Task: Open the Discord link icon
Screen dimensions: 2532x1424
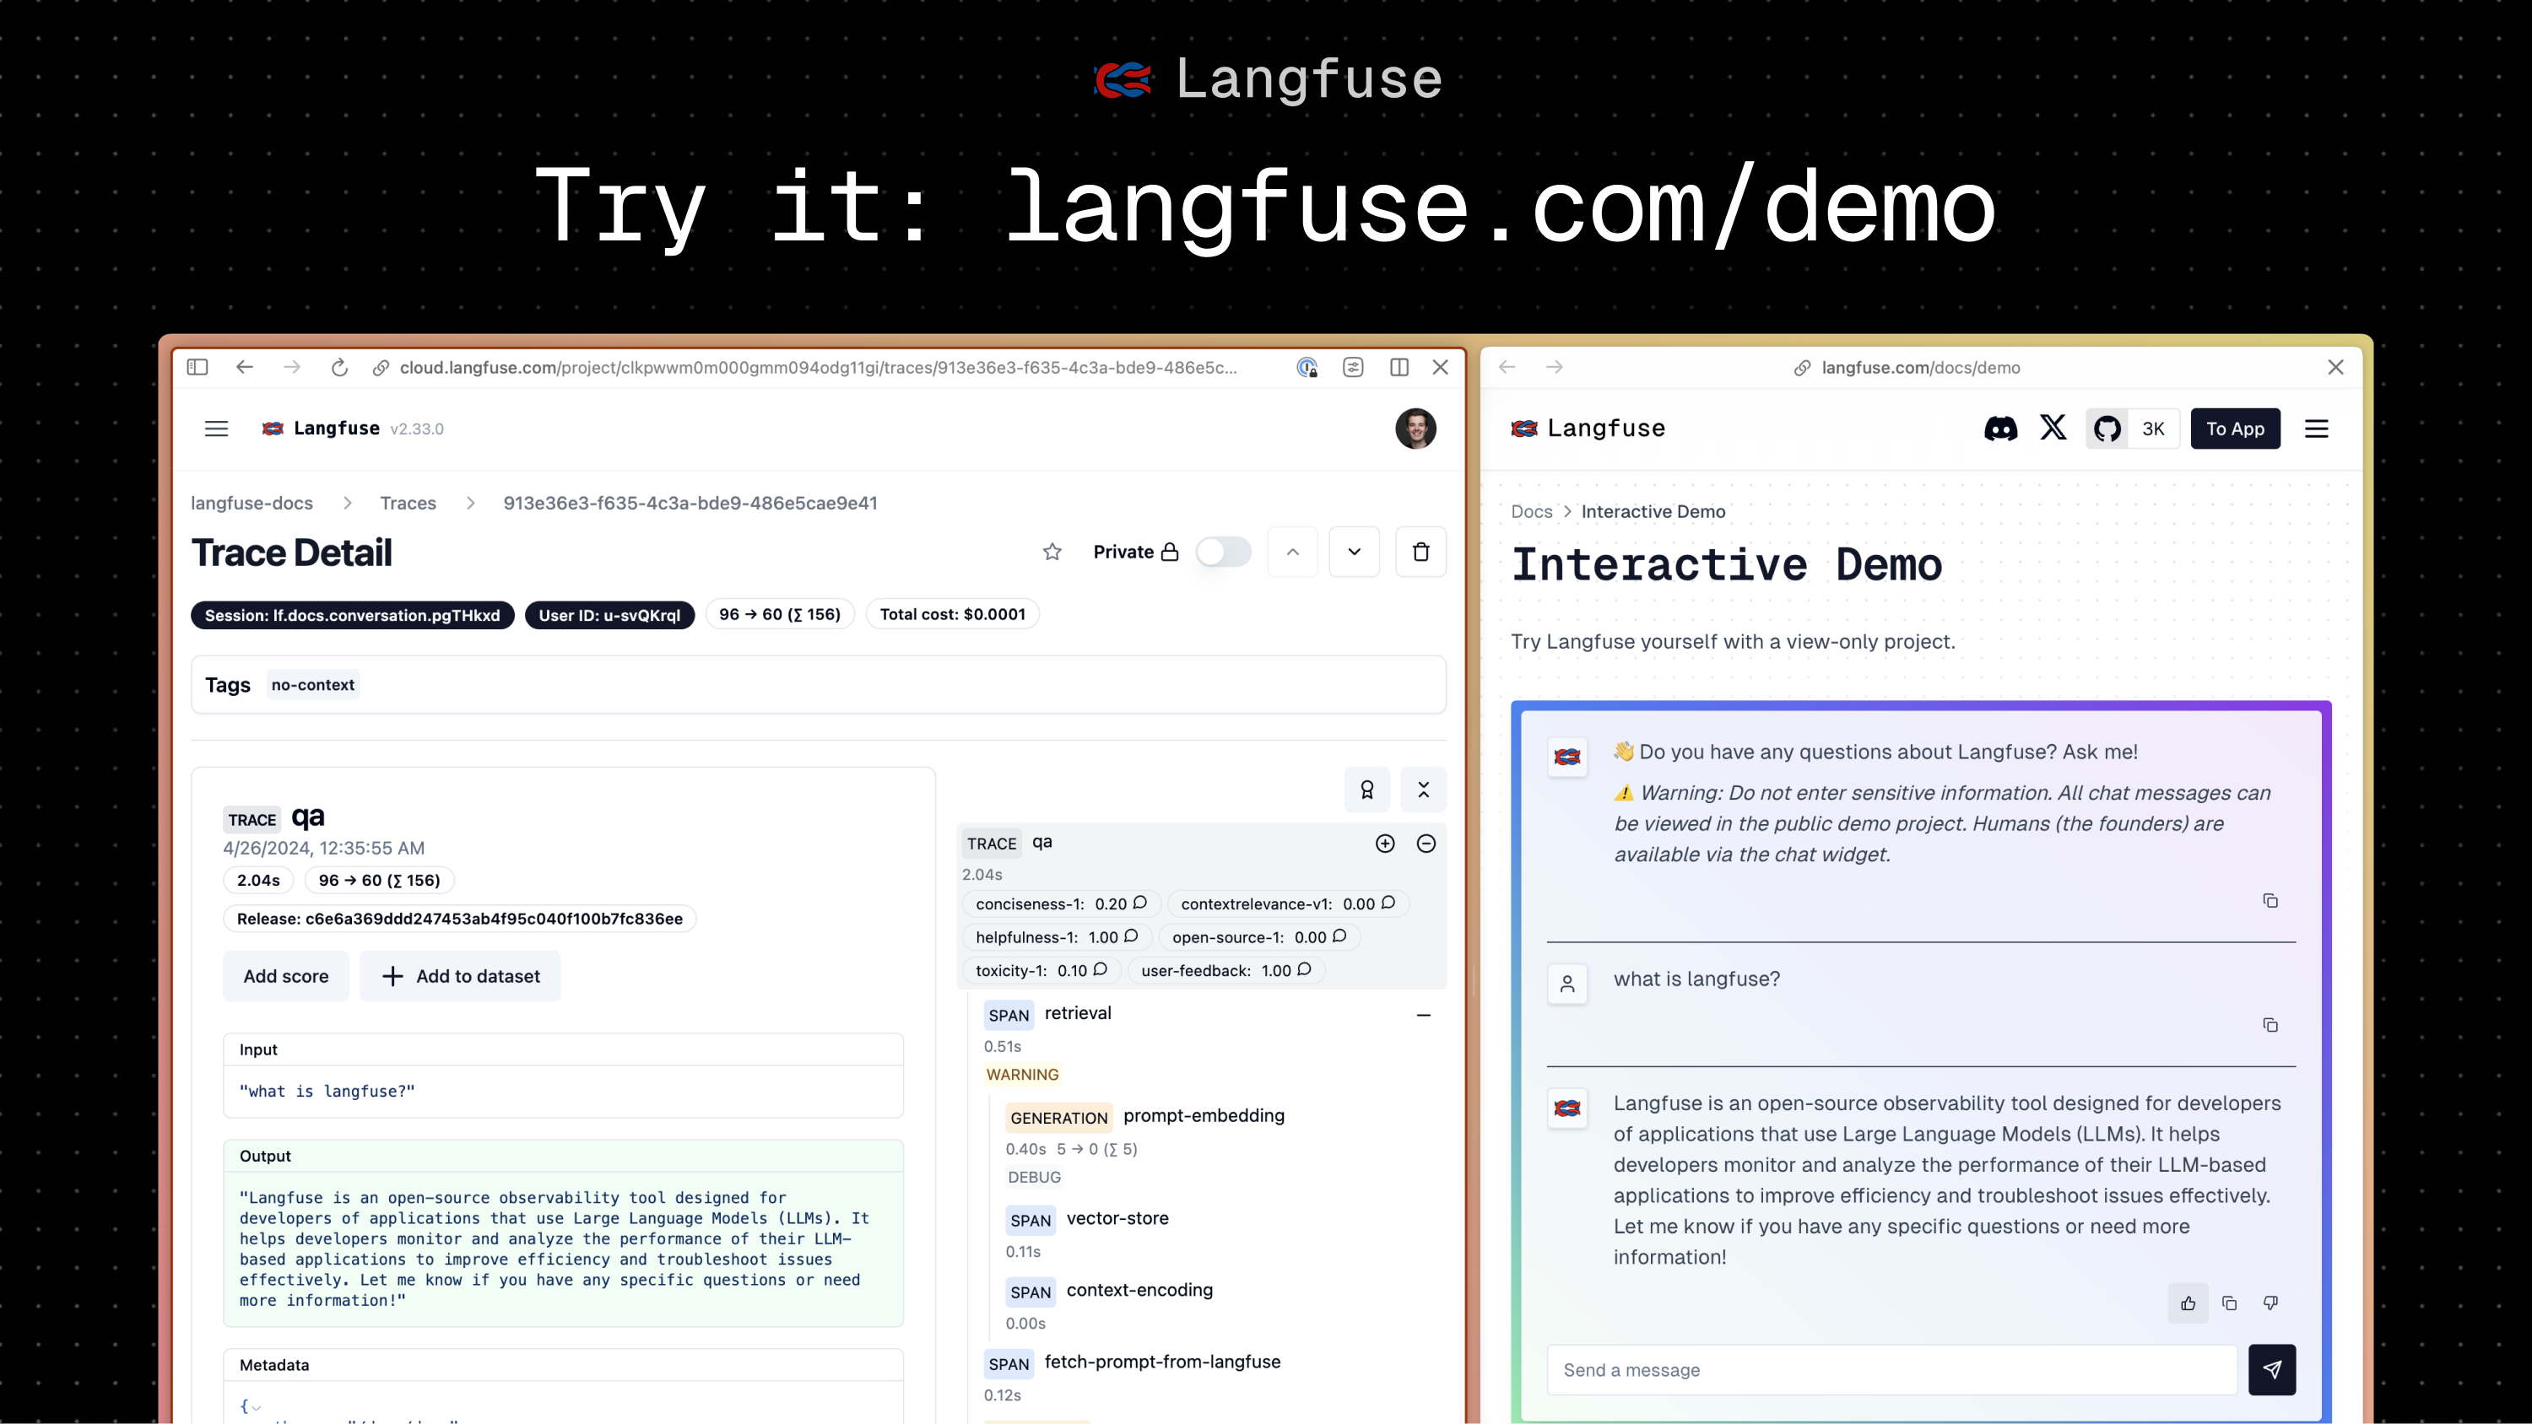Action: coord(2000,429)
